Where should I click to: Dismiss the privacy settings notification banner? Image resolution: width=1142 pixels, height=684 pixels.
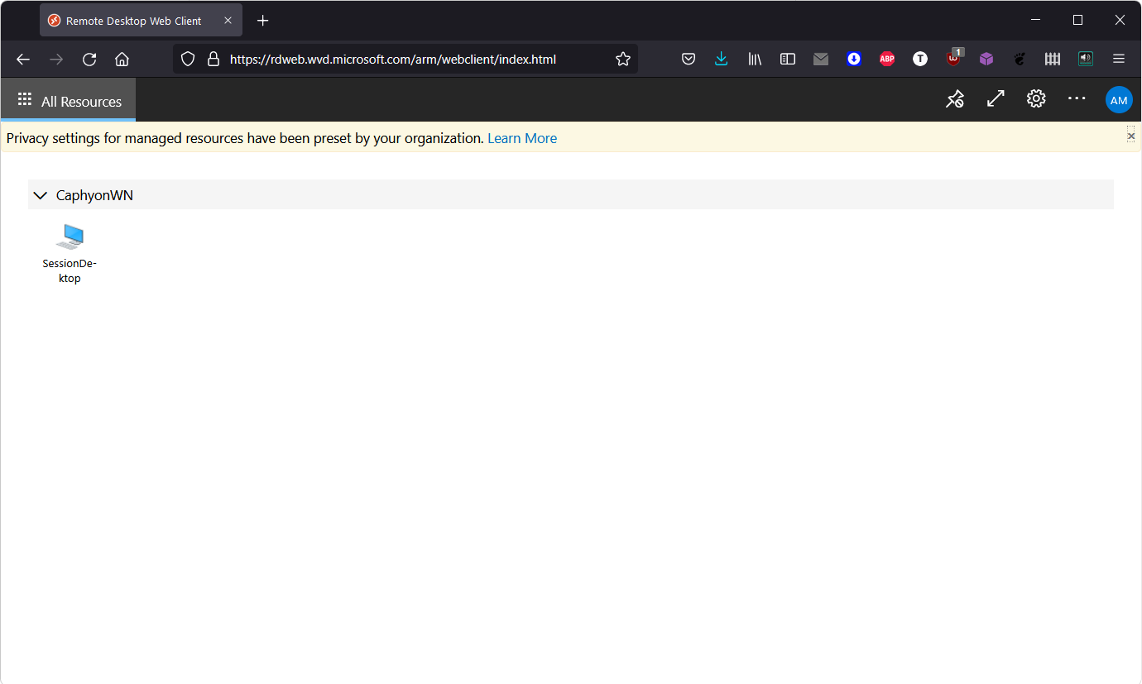click(x=1131, y=135)
